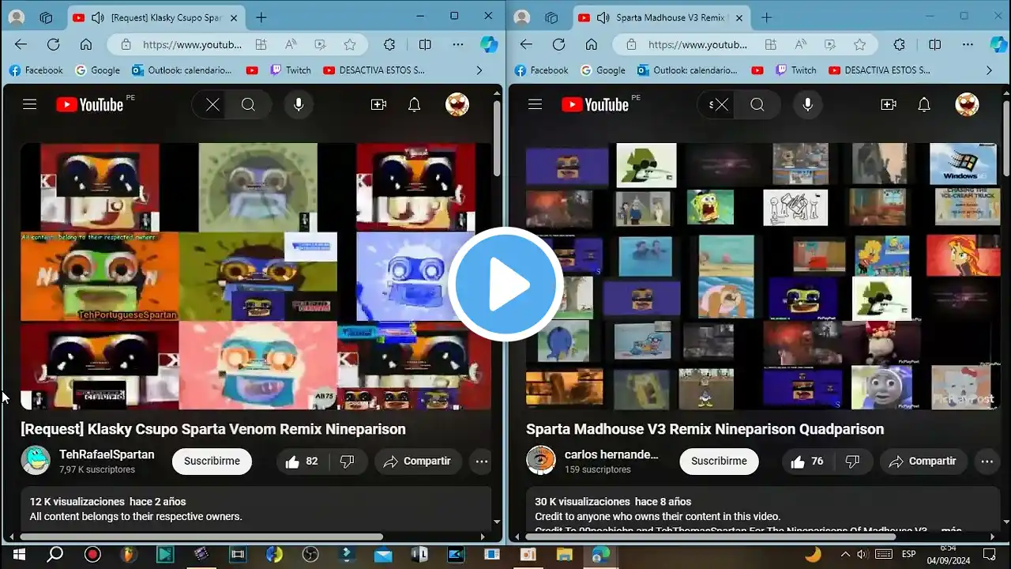Open Edge settings menu in right window
This screenshot has height=569, width=1011.
tap(967, 45)
